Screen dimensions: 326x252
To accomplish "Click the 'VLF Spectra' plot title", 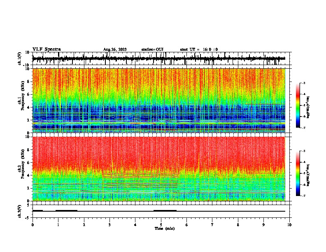I will [47, 49].
